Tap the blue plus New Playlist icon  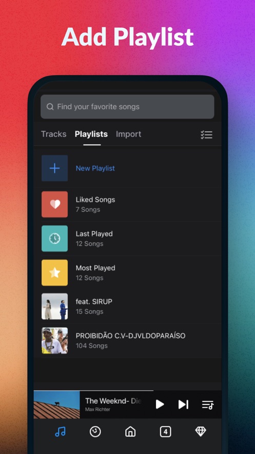[54, 168]
